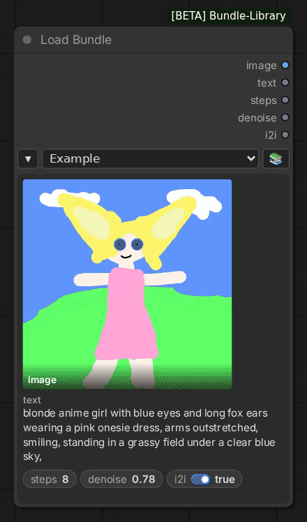
Task: Click the 'steps' output label
Action: pyautogui.click(x=263, y=100)
